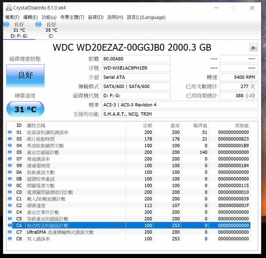This screenshot has width=266, height=258.
Task: Click the 最差 column header
Action: tap(167, 125)
